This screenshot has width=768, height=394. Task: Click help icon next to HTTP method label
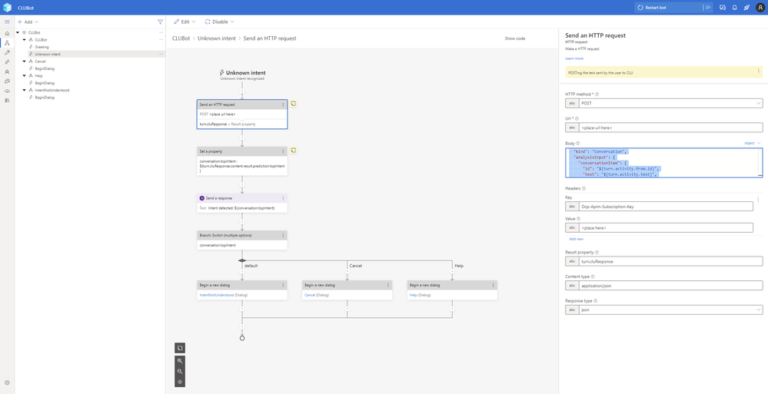point(597,94)
